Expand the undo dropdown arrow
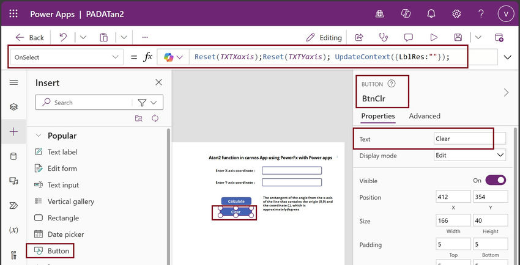This screenshot has width=520, height=265. (x=83, y=37)
